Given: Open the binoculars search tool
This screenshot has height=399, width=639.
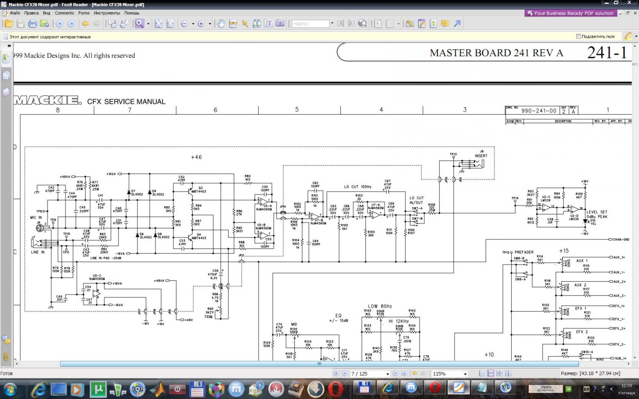Looking at the screenshot, I should click(x=256, y=24).
